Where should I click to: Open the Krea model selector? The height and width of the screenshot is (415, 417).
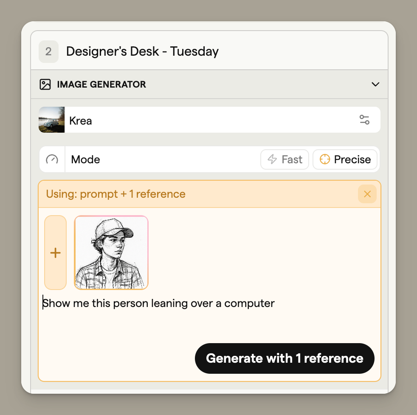[x=212, y=120]
